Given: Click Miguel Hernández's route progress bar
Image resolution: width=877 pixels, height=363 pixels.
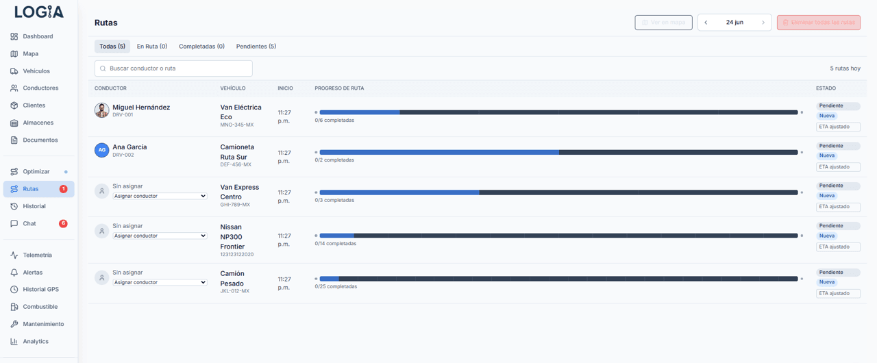Looking at the screenshot, I should pyautogui.click(x=559, y=112).
